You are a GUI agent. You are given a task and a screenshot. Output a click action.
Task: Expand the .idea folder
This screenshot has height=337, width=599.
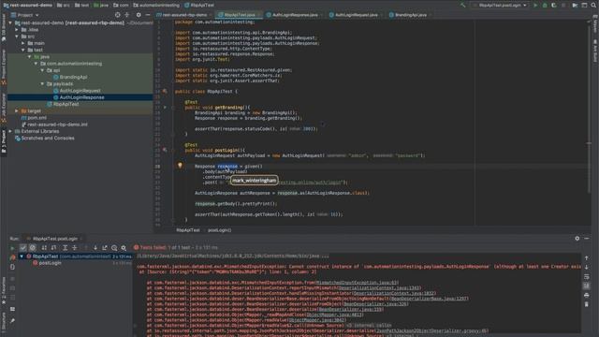(x=17, y=30)
